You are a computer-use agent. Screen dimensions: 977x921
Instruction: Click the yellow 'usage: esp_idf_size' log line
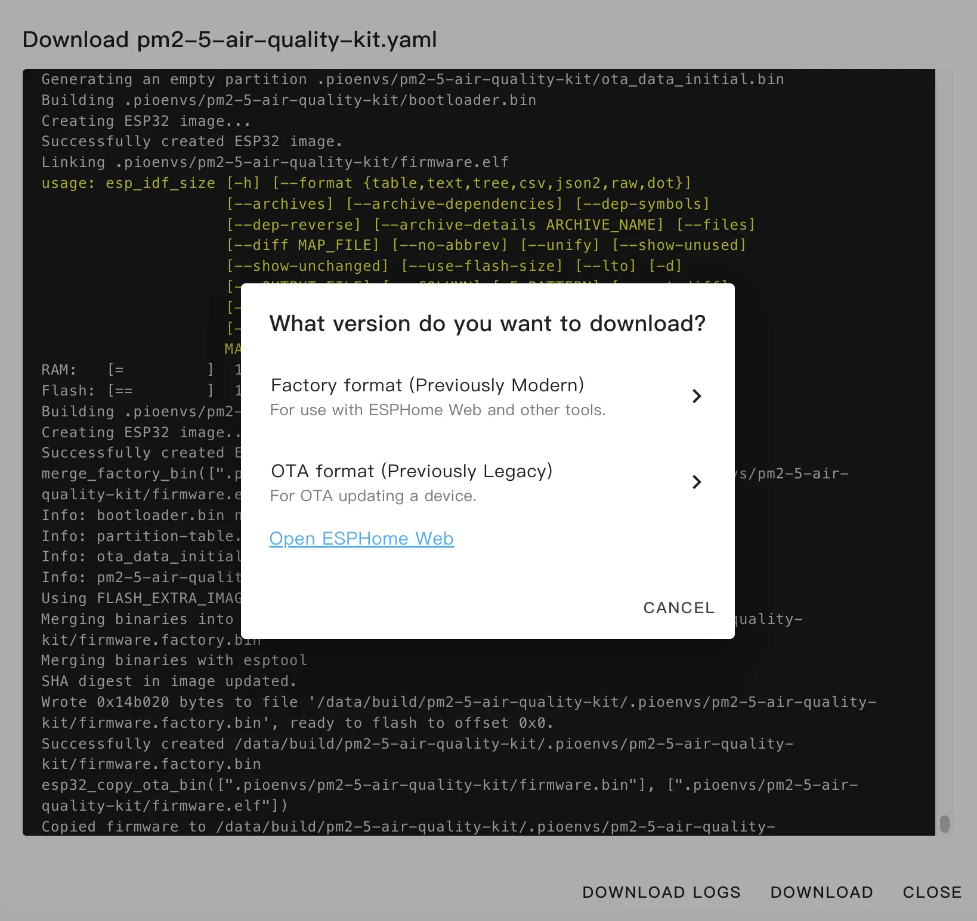[366, 183]
